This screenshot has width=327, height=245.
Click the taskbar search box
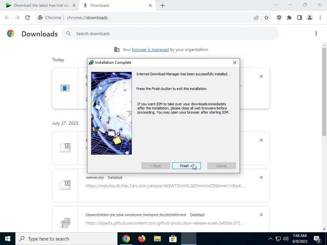(x=66, y=239)
